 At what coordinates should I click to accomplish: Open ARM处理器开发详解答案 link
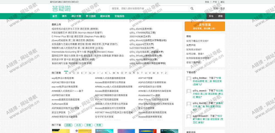coord(65,117)
